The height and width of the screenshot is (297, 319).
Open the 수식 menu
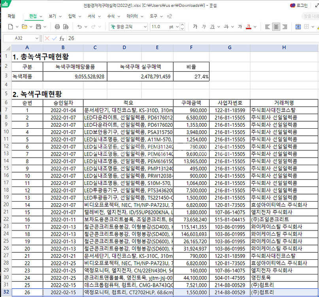113,16
